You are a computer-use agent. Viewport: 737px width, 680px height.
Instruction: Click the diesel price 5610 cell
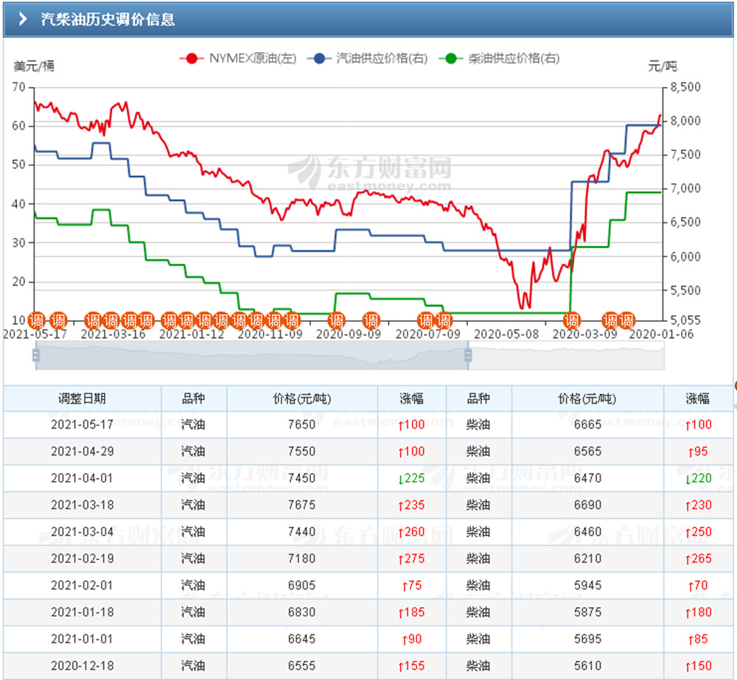(x=587, y=665)
